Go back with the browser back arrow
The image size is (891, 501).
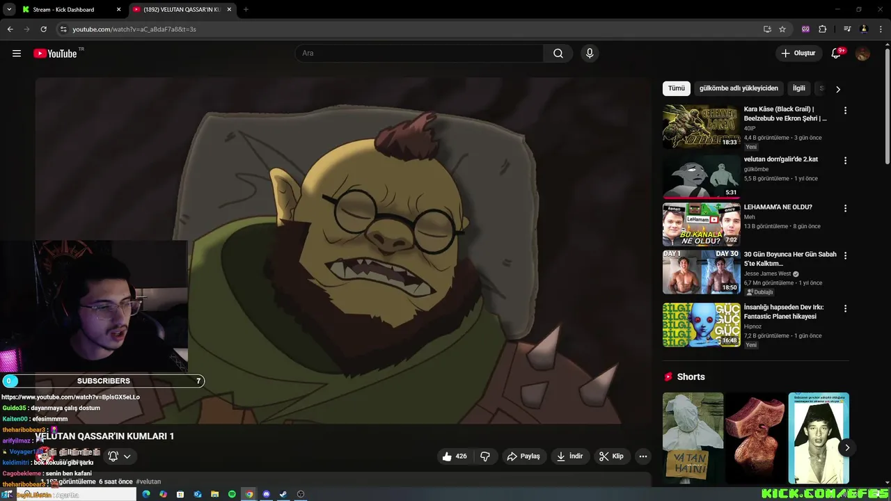point(10,29)
